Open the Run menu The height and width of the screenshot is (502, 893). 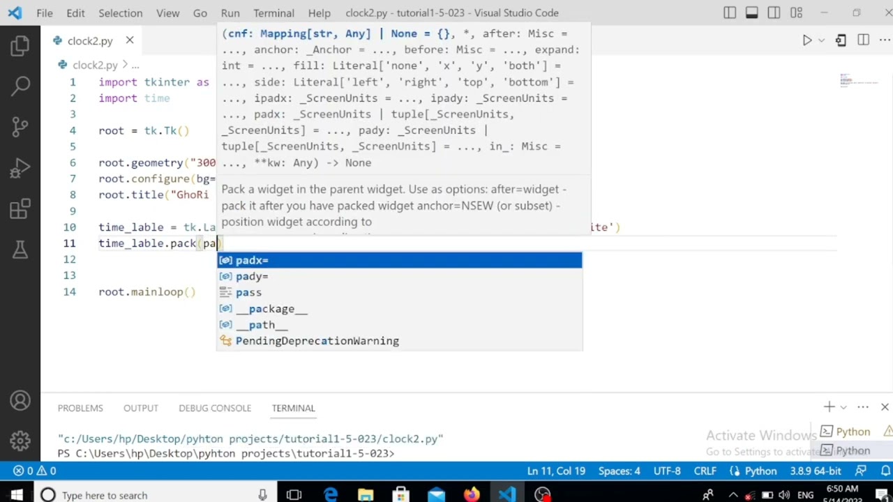(230, 13)
